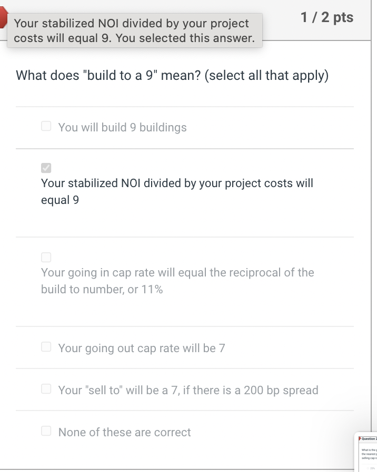Check the "going out cap rate will be 7" option
The width and height of the screenshot is (377, 472).
coord(46,346)
